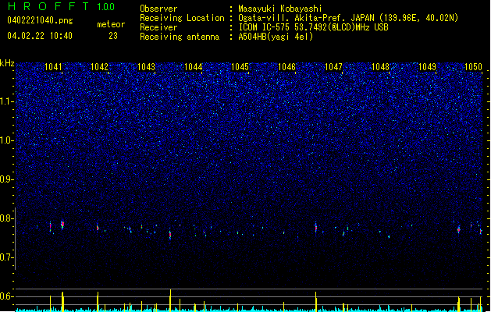Image resolution: width=491 pixels, height=312 pixels.
Task: Click the 1045 time marker
Action: point(240,67)
